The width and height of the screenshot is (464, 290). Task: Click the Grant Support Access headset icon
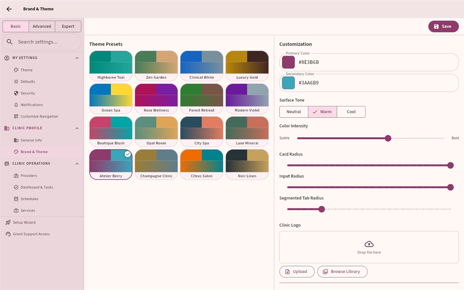coord(8,234)
